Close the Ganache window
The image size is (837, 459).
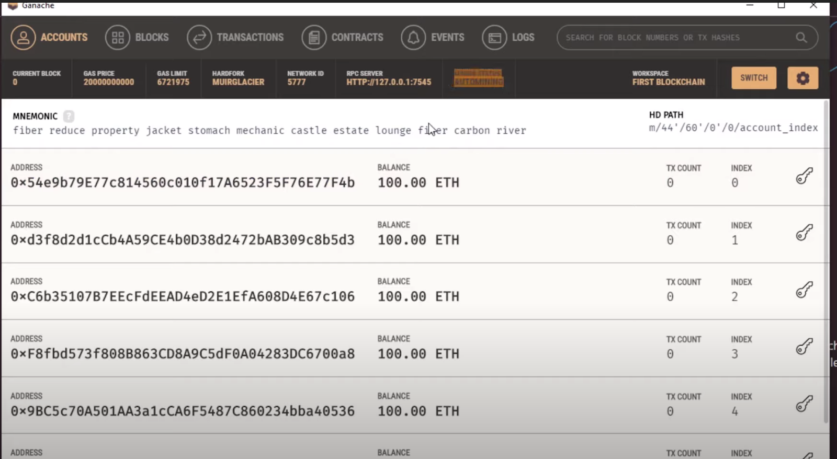(x=813, y=5)
